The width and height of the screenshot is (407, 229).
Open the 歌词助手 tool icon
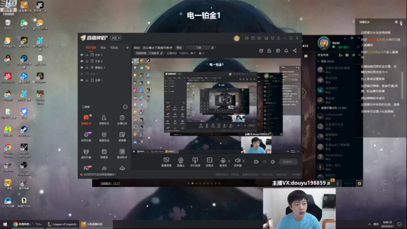[122, 154]
